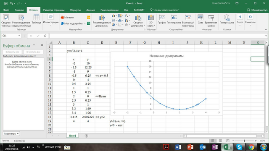Click the Общий доступ share button
The image size is (269, 151).
tap(257, 10)
